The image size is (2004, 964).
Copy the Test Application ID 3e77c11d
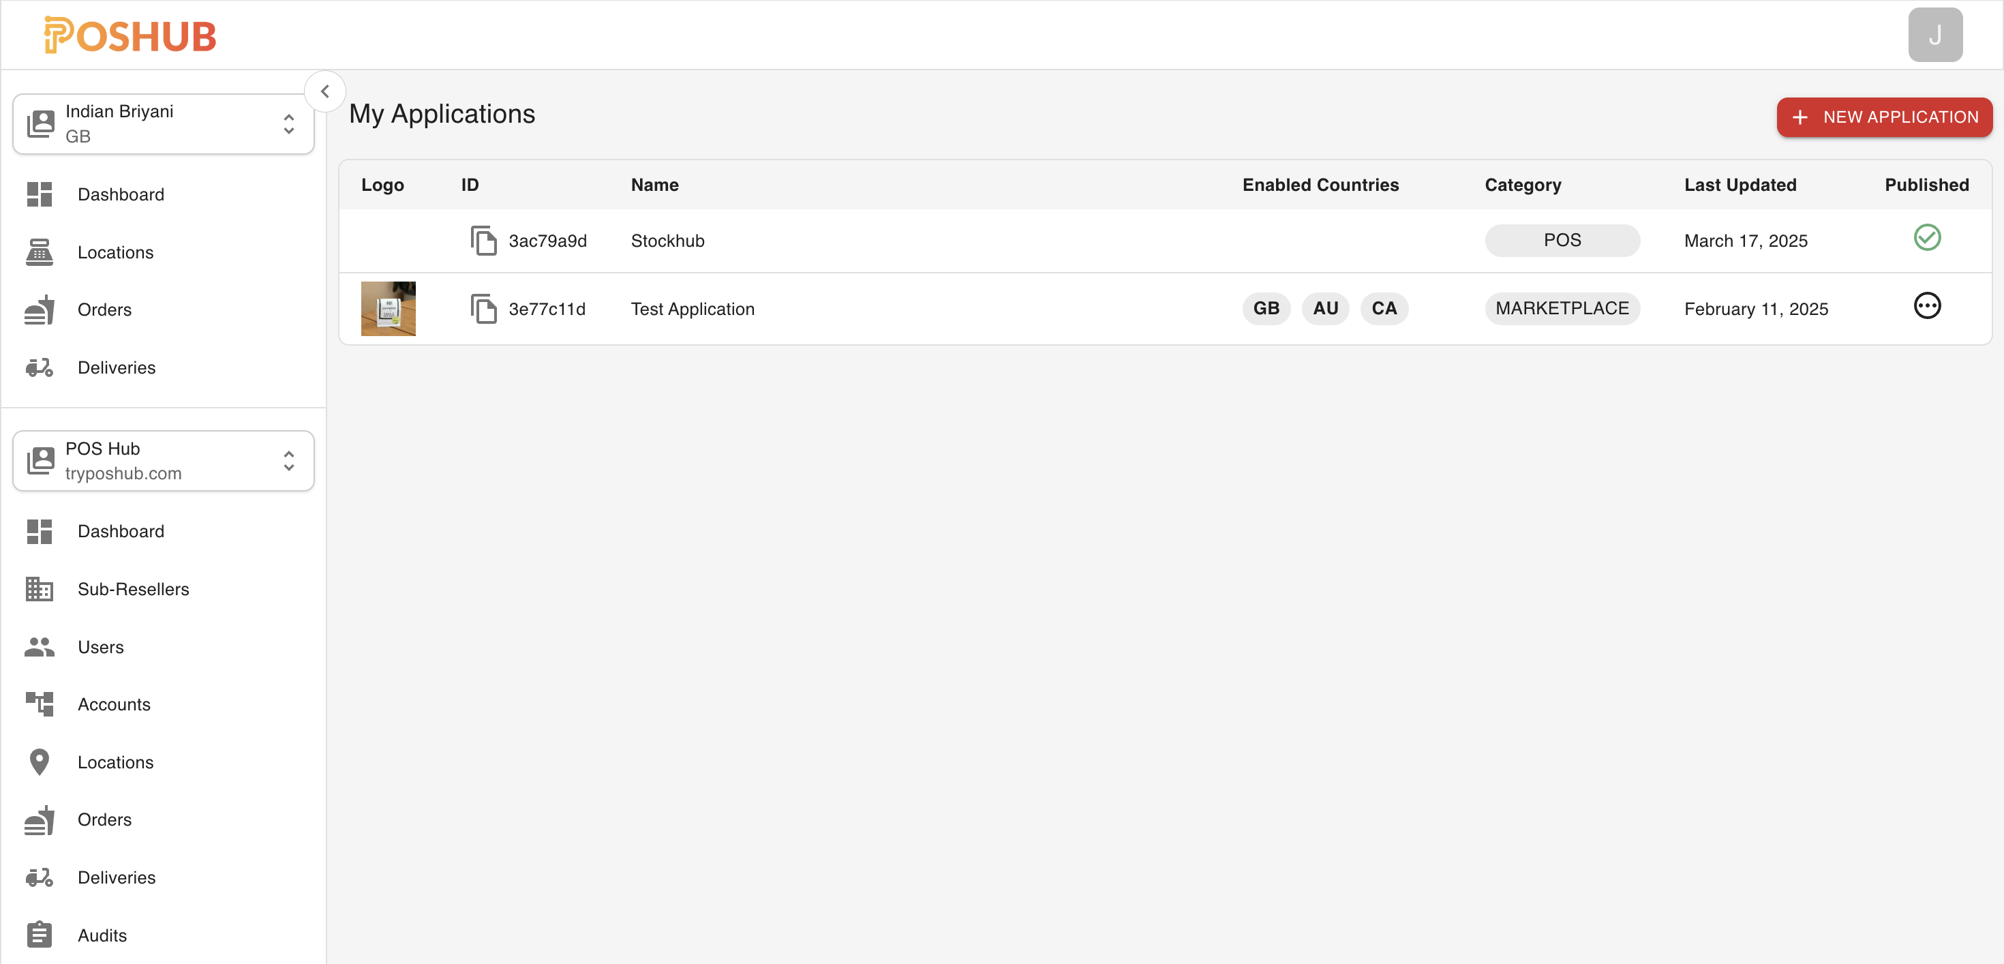tap(483, 308)
